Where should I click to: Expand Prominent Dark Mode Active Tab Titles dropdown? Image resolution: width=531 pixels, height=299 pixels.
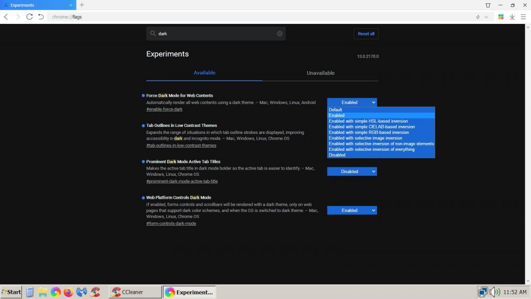352,172
